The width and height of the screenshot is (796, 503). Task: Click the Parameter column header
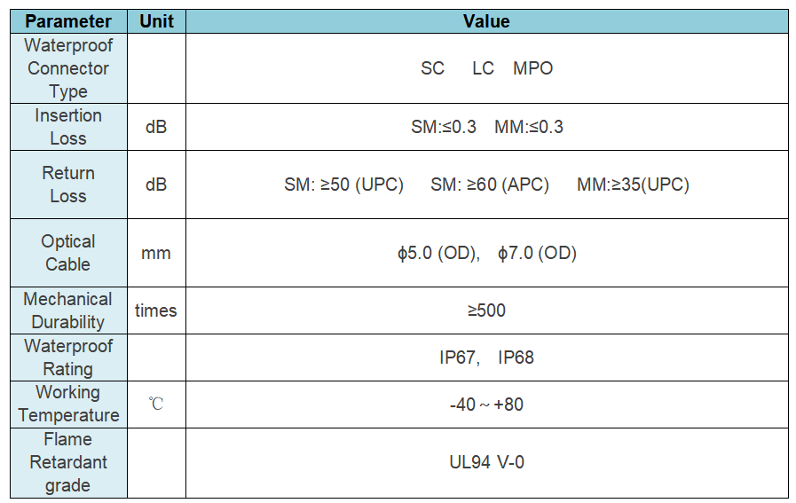tap(68, 21)
